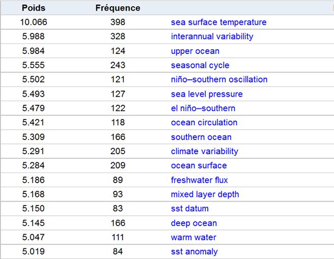Screen dimensions: 334x259
Task: Select the 'el niño–southern' term
Action: (203, 108)
